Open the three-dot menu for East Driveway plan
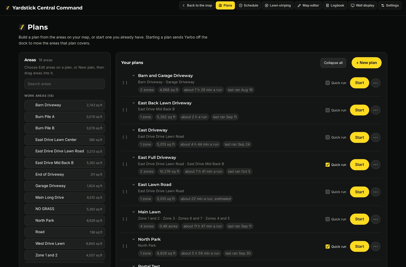 tap(376, 137)
